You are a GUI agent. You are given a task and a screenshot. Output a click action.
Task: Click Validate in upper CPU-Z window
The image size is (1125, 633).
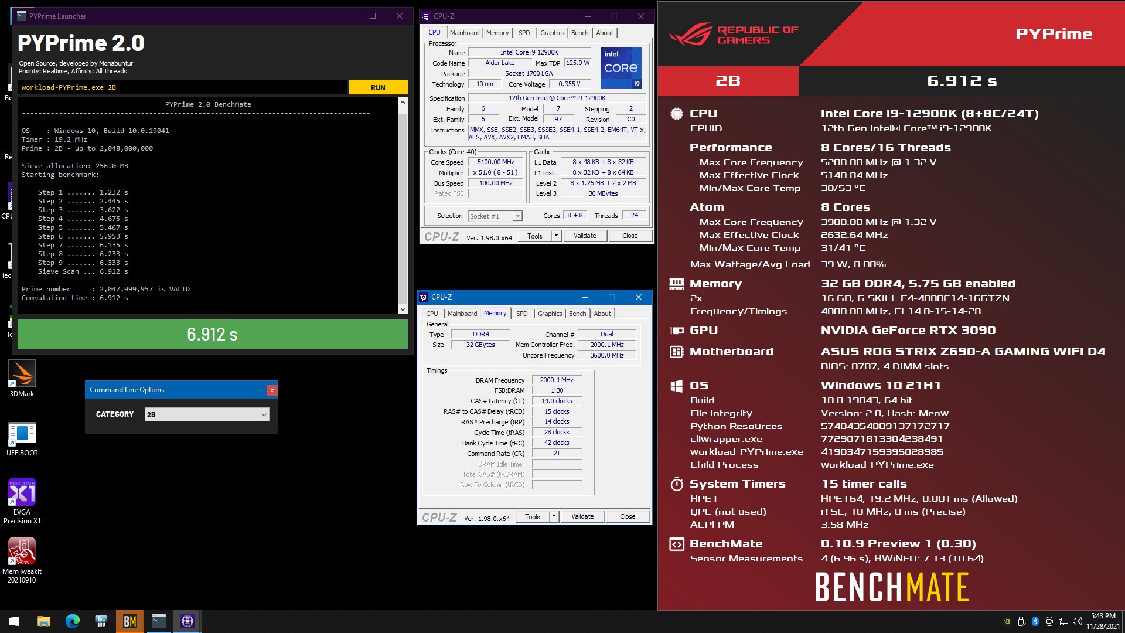(x=585, y=236)
